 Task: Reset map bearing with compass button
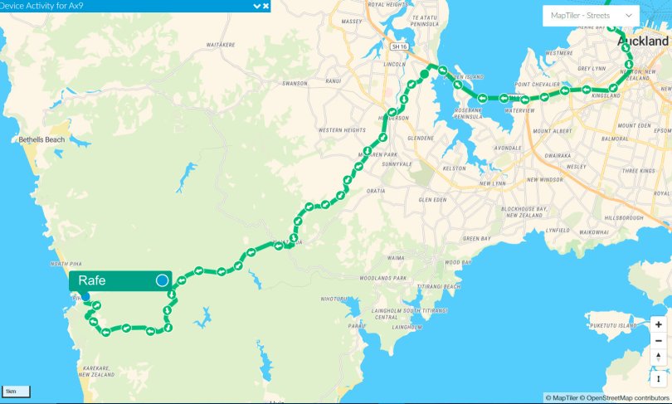click(658, 357)
